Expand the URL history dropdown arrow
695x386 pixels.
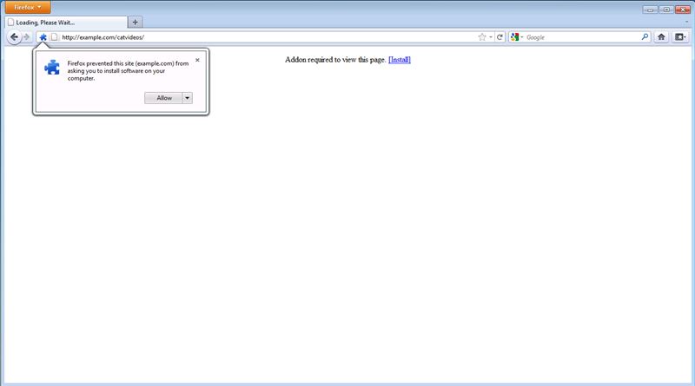coord(491,37)
